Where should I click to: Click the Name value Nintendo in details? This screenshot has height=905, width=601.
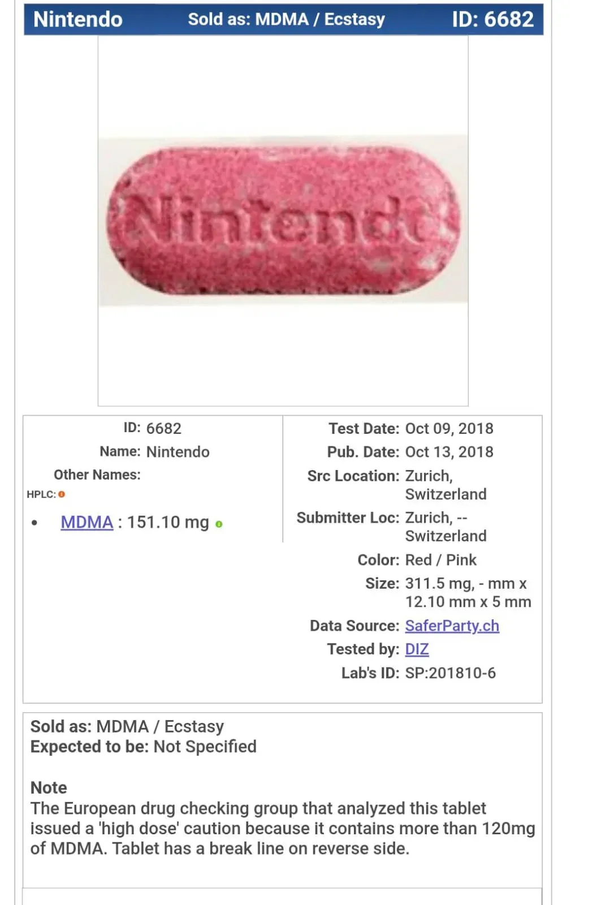pos(178,452)
